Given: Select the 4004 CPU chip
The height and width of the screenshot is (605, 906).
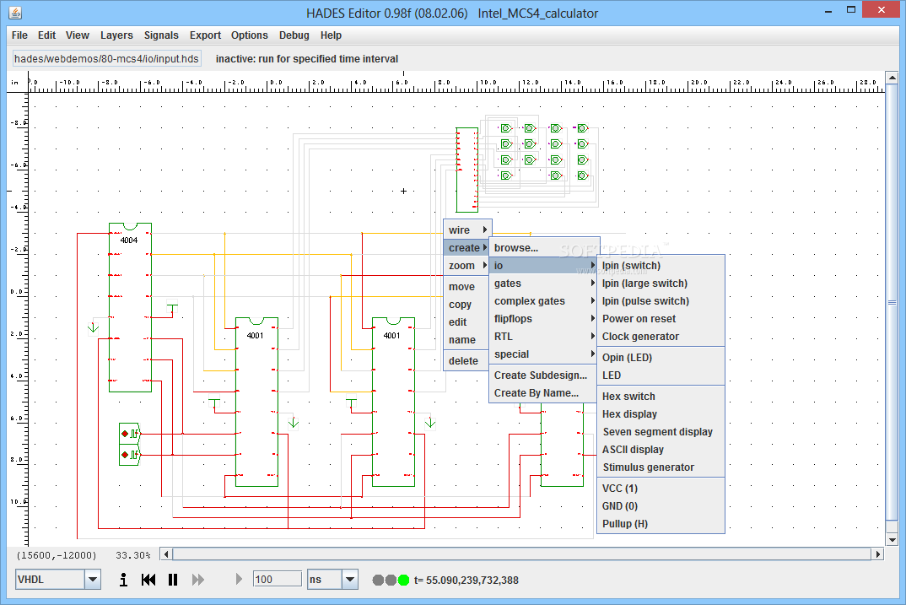Looking at the screenshot, I should [x=130, y=307].
